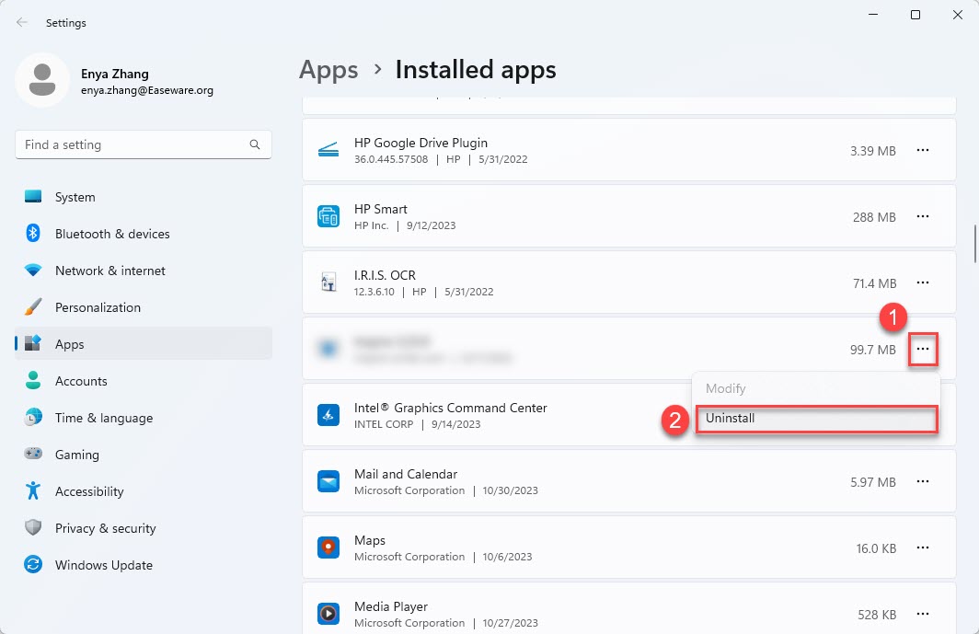Maximize the Settings window
Screen dimensions: 979x634
[x=916, y=15]
